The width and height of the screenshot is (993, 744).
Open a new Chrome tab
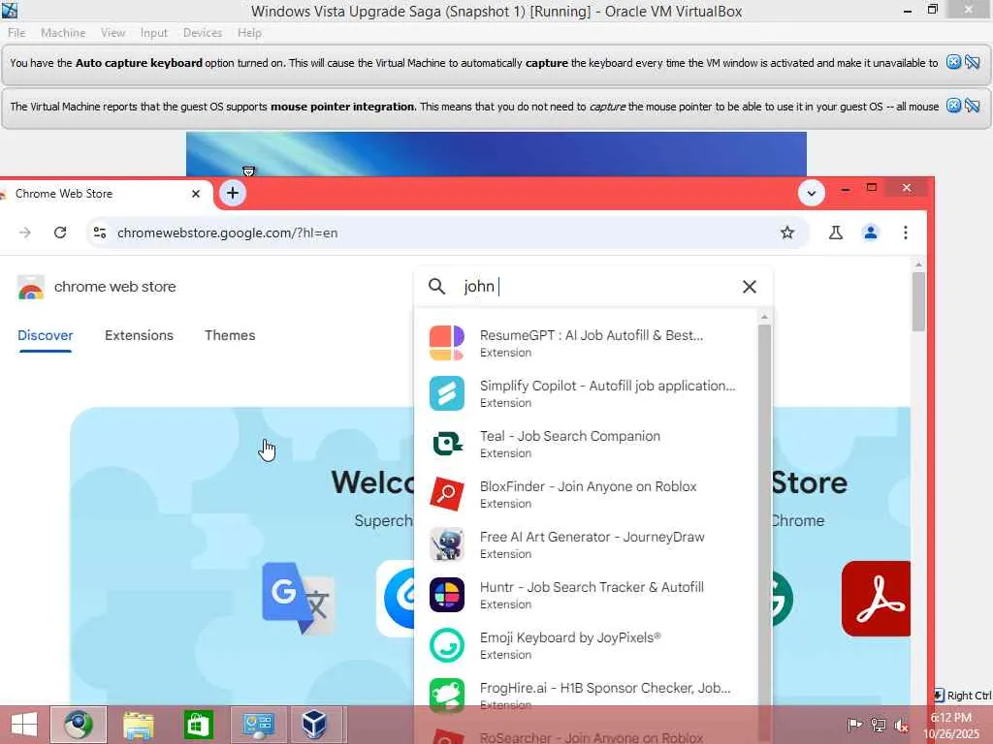click(x=233, y=193)
